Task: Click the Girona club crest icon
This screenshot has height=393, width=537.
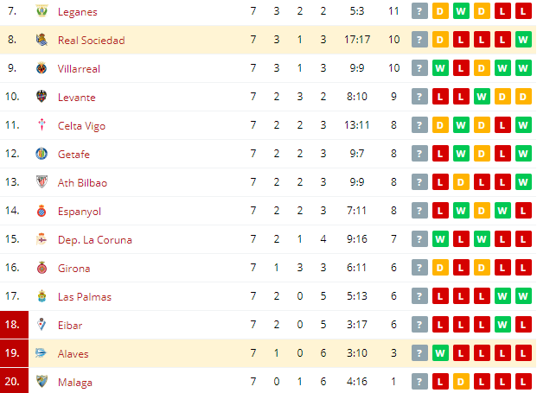Action: pos(42,268)
